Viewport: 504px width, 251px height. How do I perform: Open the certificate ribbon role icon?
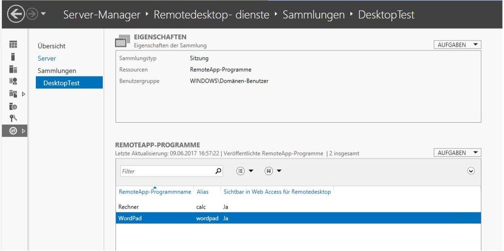coord(14,82)
